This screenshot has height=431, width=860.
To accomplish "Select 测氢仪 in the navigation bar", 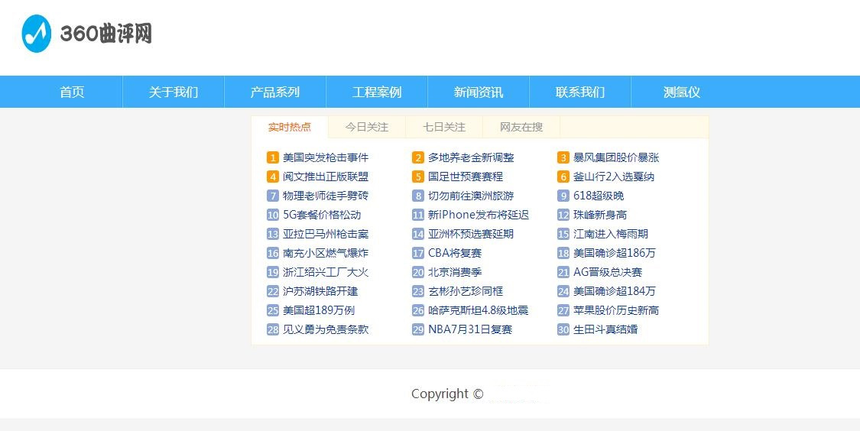I will point(682,92).
